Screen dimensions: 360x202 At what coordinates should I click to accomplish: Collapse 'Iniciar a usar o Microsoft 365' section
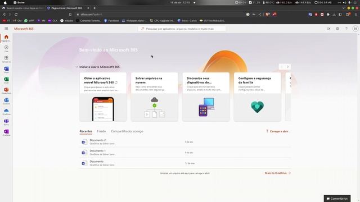click(x=76, y=67)
